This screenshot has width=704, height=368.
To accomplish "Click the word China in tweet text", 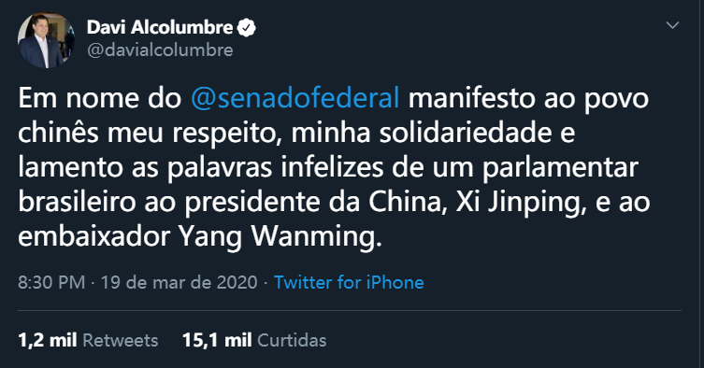I will pyautogui.click(x=408, y=202).
